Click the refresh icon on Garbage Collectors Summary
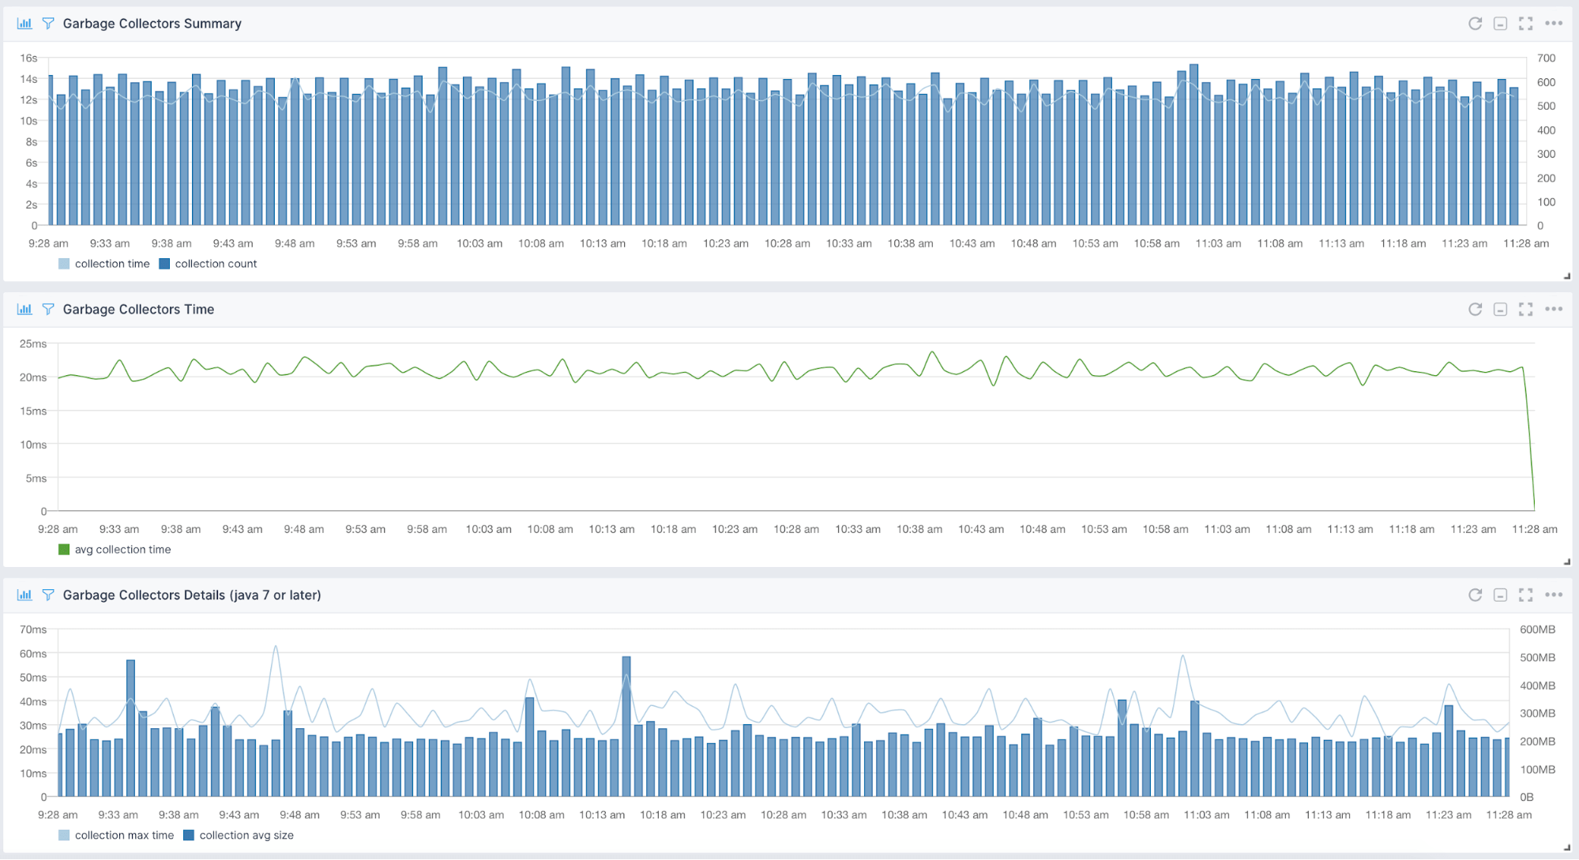This screenshot has width=1579, height=860. coord(1476,24)
